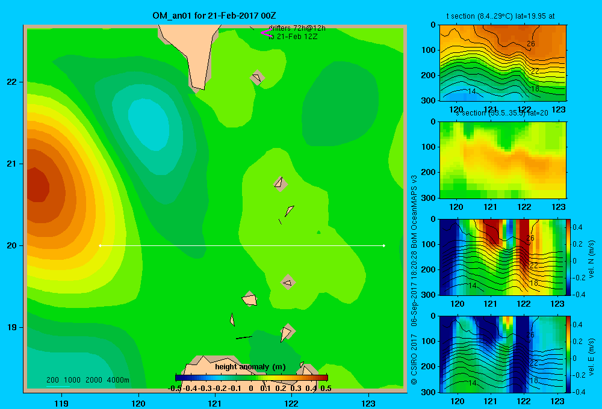This screenshot has width=602, height=409.
Task: Open the northward velocity section plot
Action: 503,257
